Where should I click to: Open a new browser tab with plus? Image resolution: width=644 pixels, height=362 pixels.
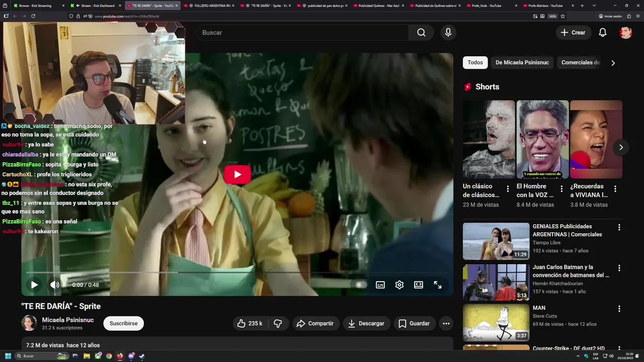tap(582, 6)
